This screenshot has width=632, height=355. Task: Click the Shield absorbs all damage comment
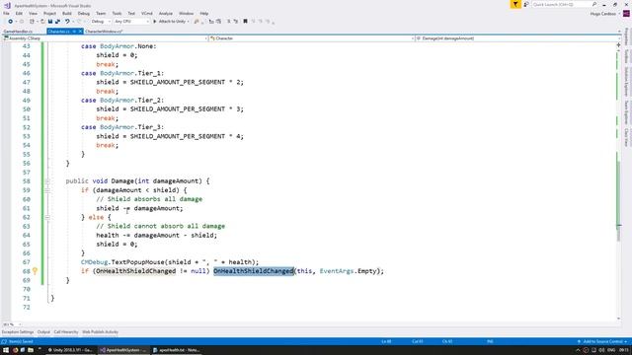coord(149,199)
